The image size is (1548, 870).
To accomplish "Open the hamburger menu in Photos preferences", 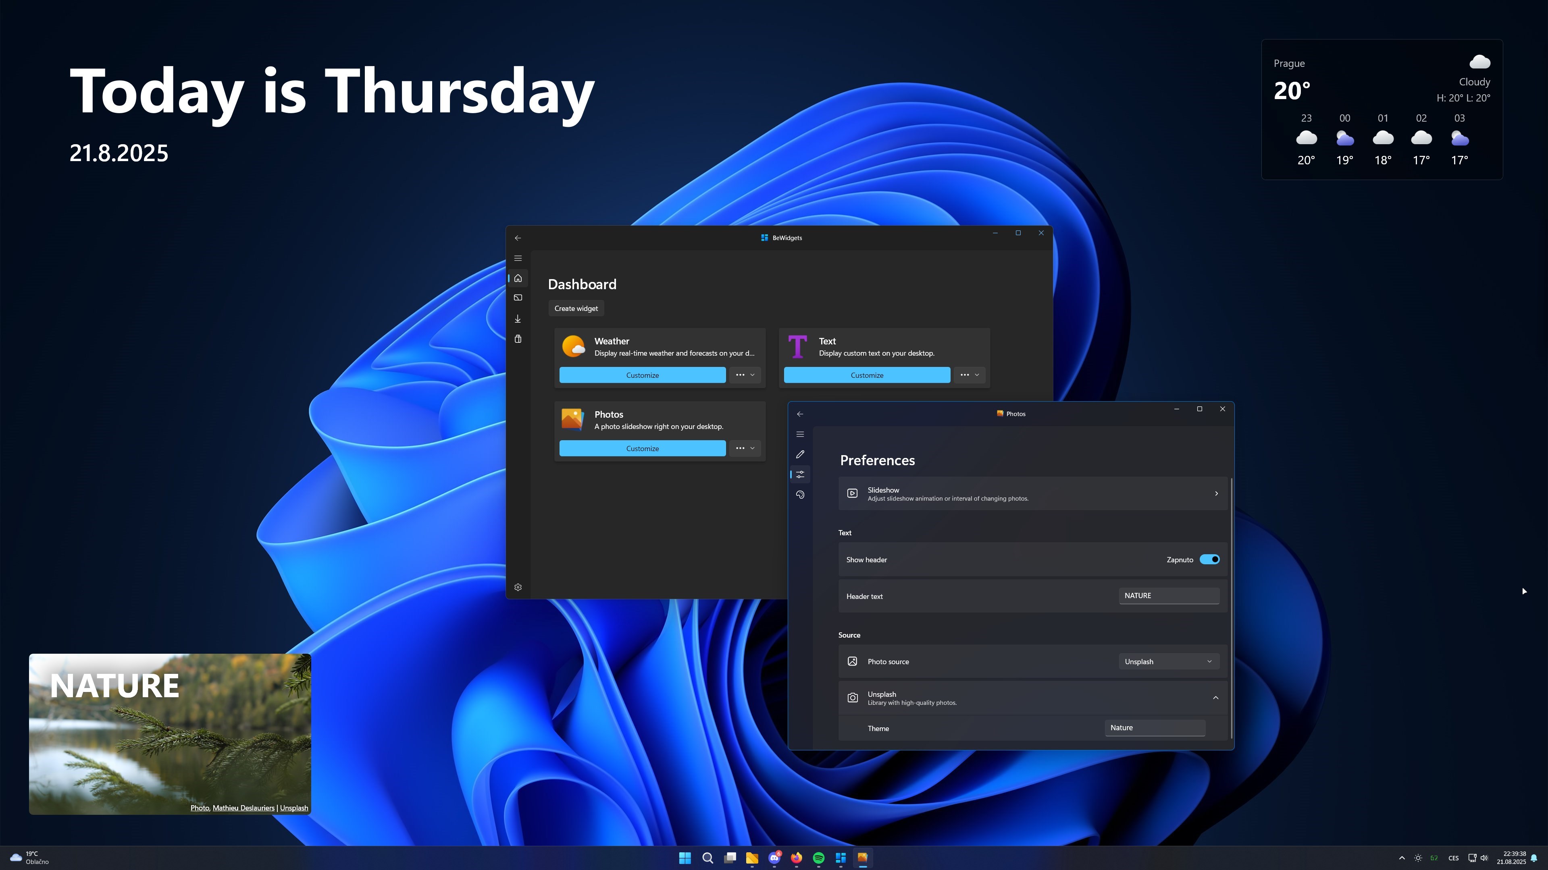I will pyautogui.click(x=800, y=433).
